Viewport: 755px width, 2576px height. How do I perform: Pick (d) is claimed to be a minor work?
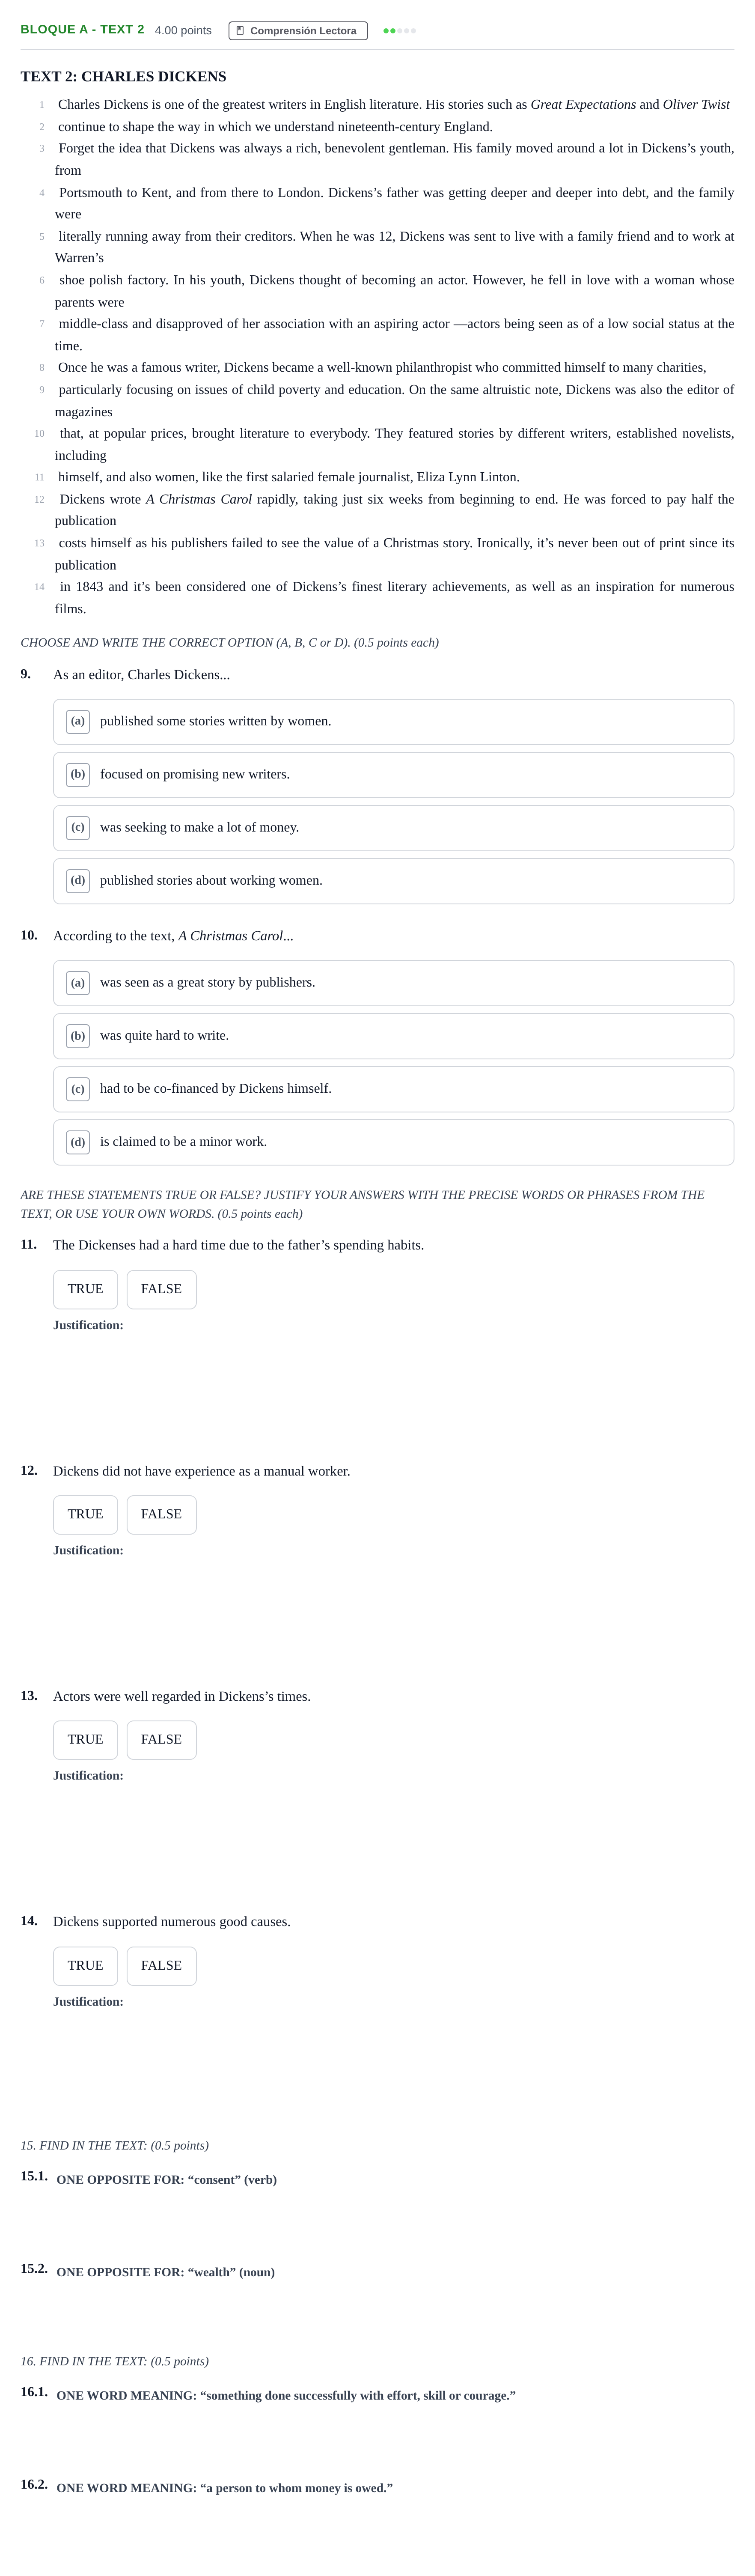tap(393, 1142)
